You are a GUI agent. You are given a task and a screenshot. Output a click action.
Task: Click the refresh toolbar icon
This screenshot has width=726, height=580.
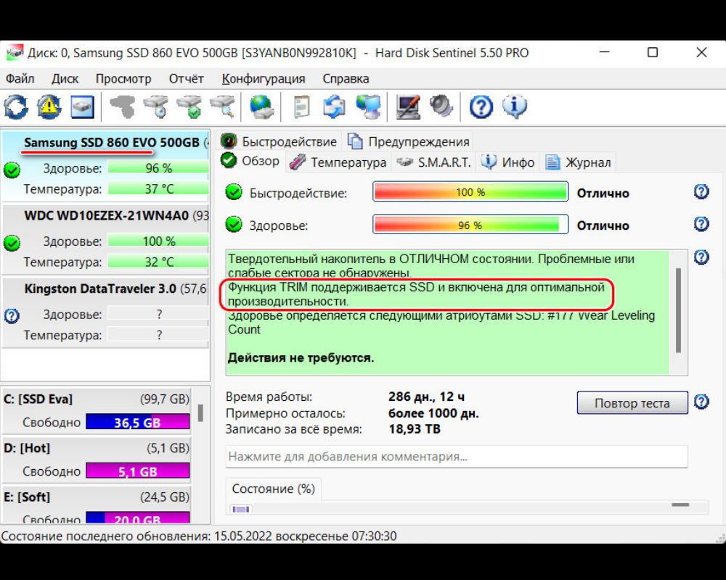16,107
